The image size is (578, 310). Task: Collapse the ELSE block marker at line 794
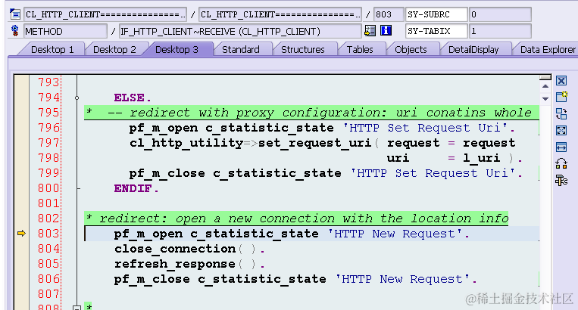pos(77,98)
